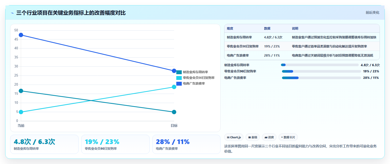Click table cell 零售业会员90日复购率 in 维度 column
This screenshot has height=164, width=390.
tap(243, 46)
